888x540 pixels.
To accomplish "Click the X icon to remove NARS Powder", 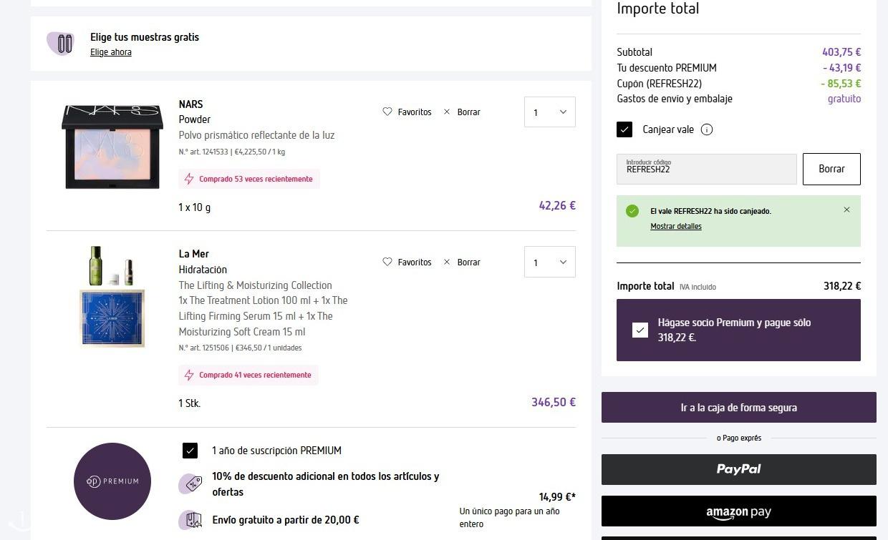I will [x=447, y=112].
